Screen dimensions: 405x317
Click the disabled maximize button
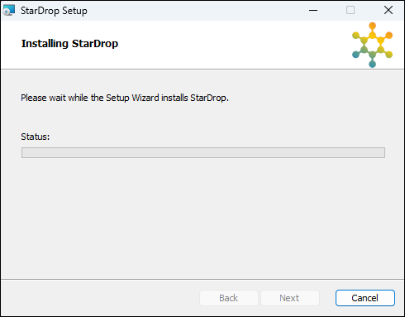tap(350, 11)
